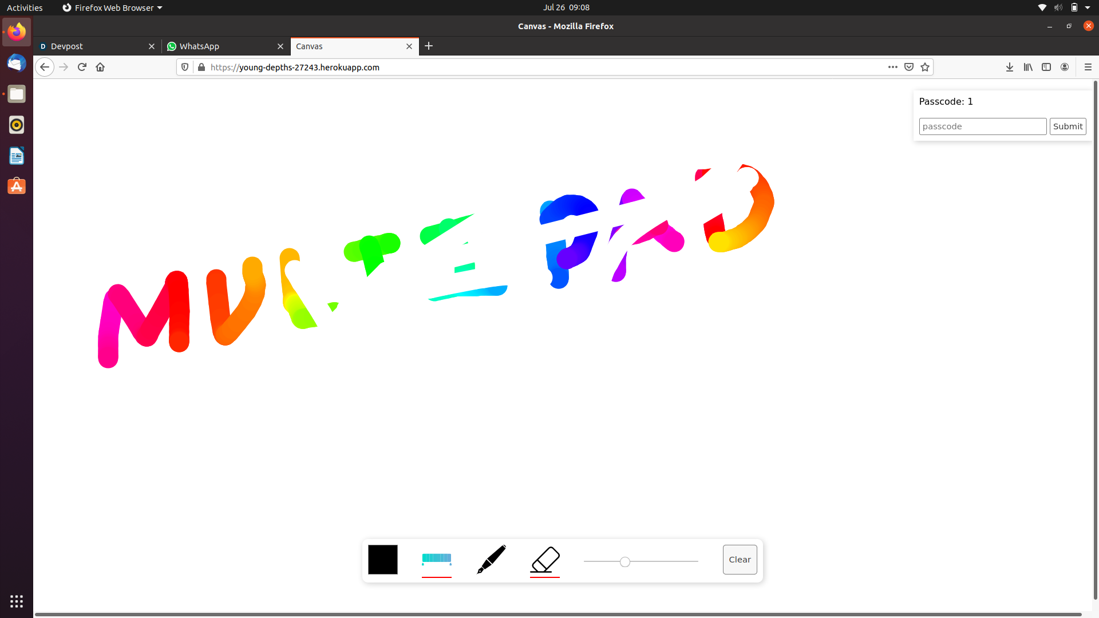1099x618 pixels.
Task: Click the brush size slider handle
Action: (x=625, y=562)
